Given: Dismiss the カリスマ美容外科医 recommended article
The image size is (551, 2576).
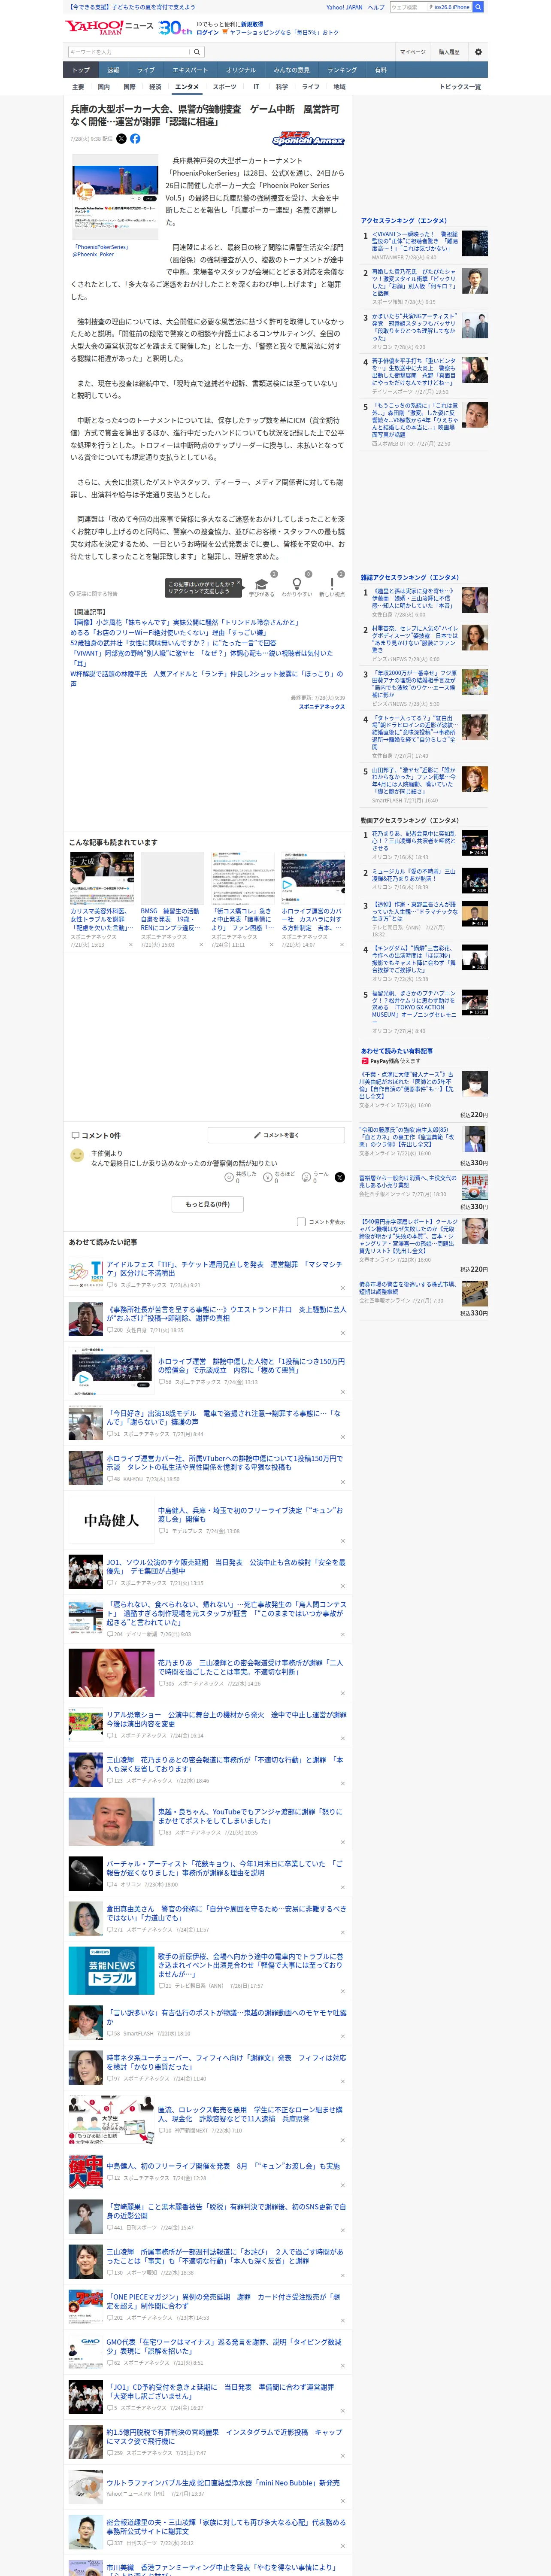Looking at the screenshot, I should [130, 944].
